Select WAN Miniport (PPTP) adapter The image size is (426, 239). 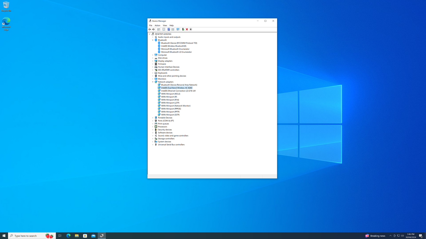(x=170, y=112)
